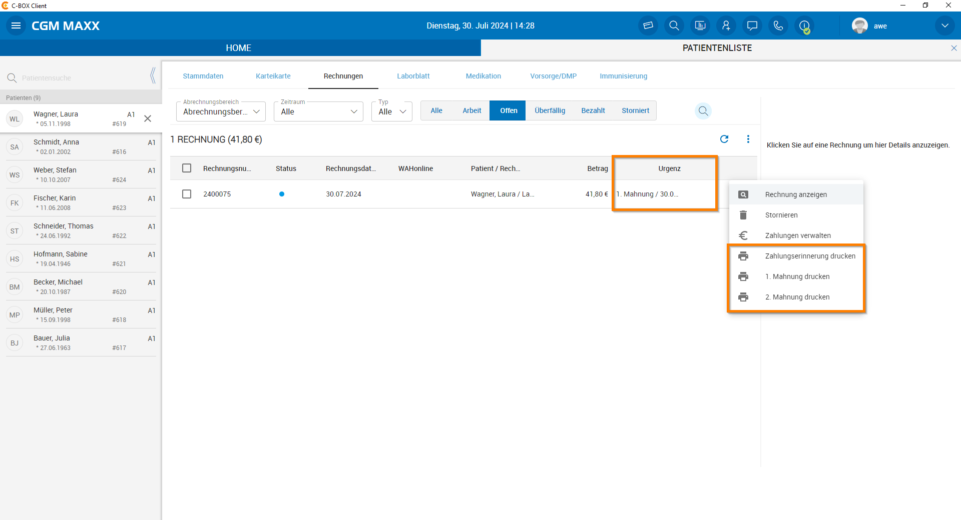Click the Stornieren trash icon
The width and height of the screenshot is (961, 520).
(743, 215)
